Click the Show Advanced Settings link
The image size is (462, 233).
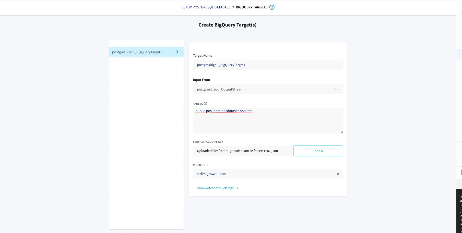click(215, 188)
